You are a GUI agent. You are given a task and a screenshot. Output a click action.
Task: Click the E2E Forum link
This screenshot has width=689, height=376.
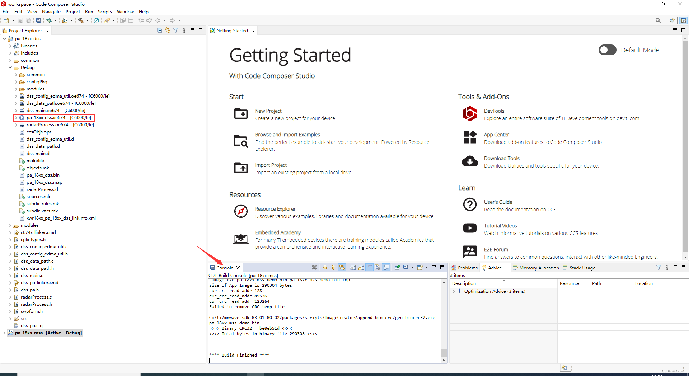pos(496,249)
